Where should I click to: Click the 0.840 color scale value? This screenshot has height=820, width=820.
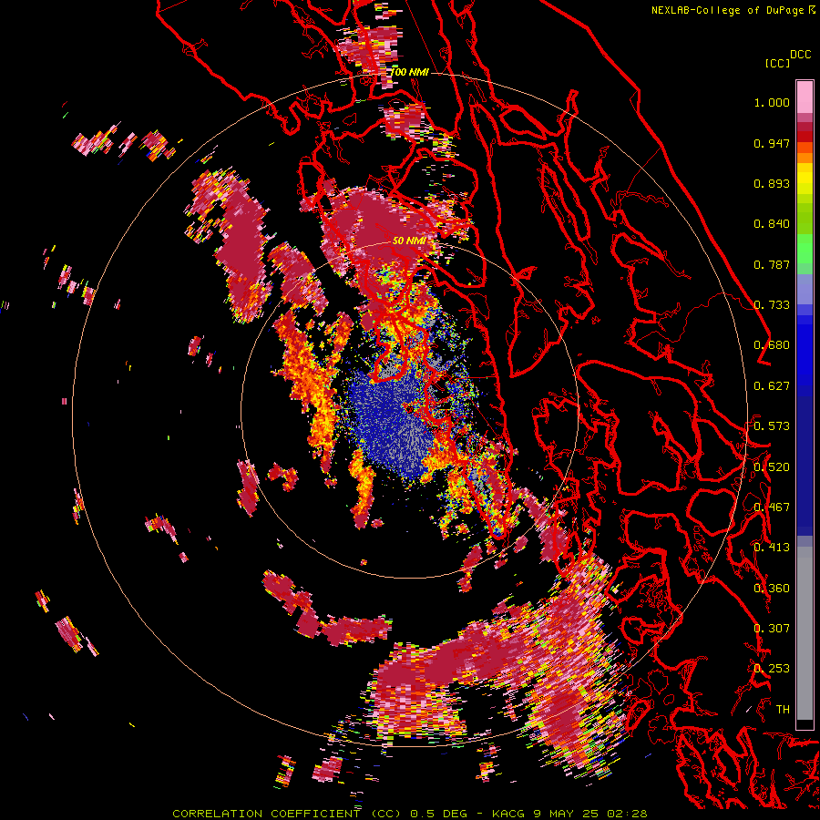click(772, 224)
